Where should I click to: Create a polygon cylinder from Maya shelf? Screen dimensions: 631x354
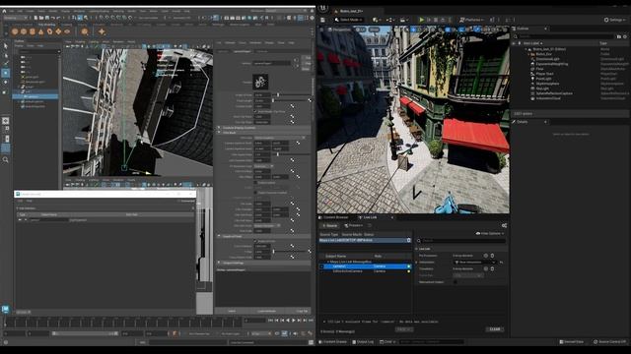pos(33,31)
